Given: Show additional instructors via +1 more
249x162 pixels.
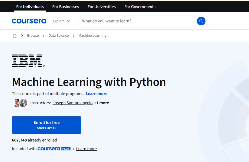Looking at the screenshot, I should (101, 103).
